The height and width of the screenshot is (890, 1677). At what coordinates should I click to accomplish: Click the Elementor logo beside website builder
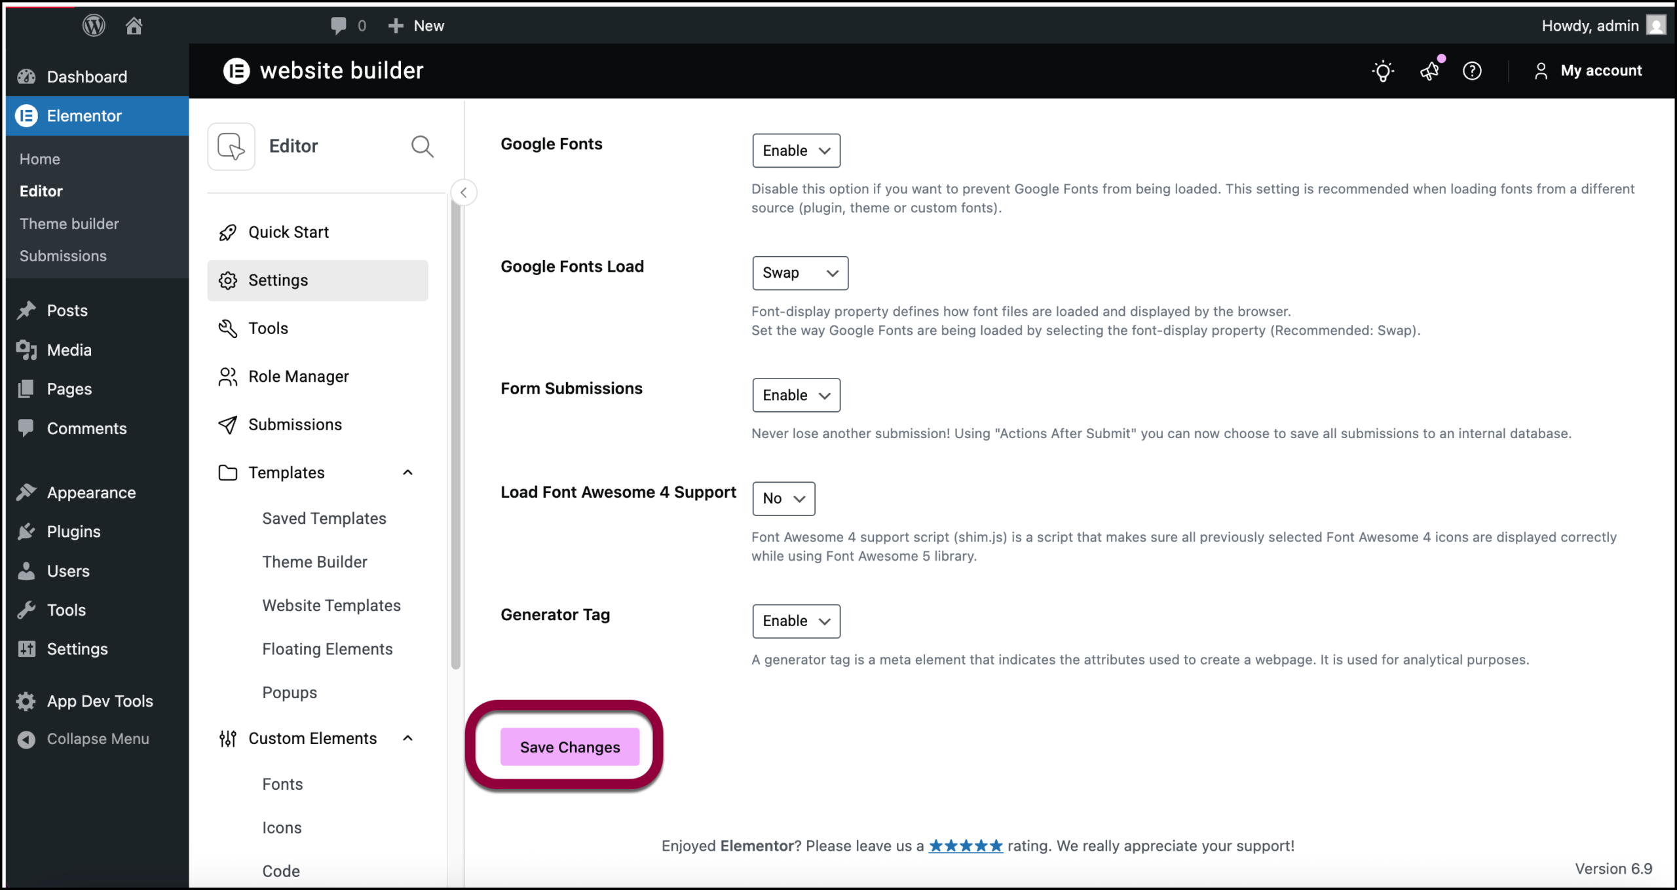coord(236,71)
